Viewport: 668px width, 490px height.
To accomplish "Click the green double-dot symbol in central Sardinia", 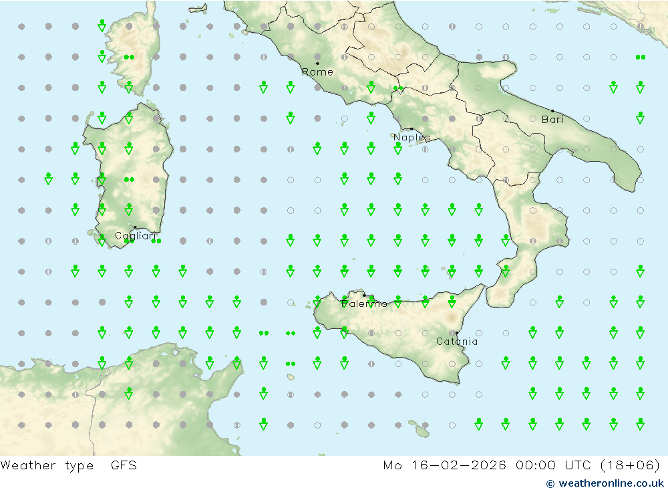I will pos(129,180).
